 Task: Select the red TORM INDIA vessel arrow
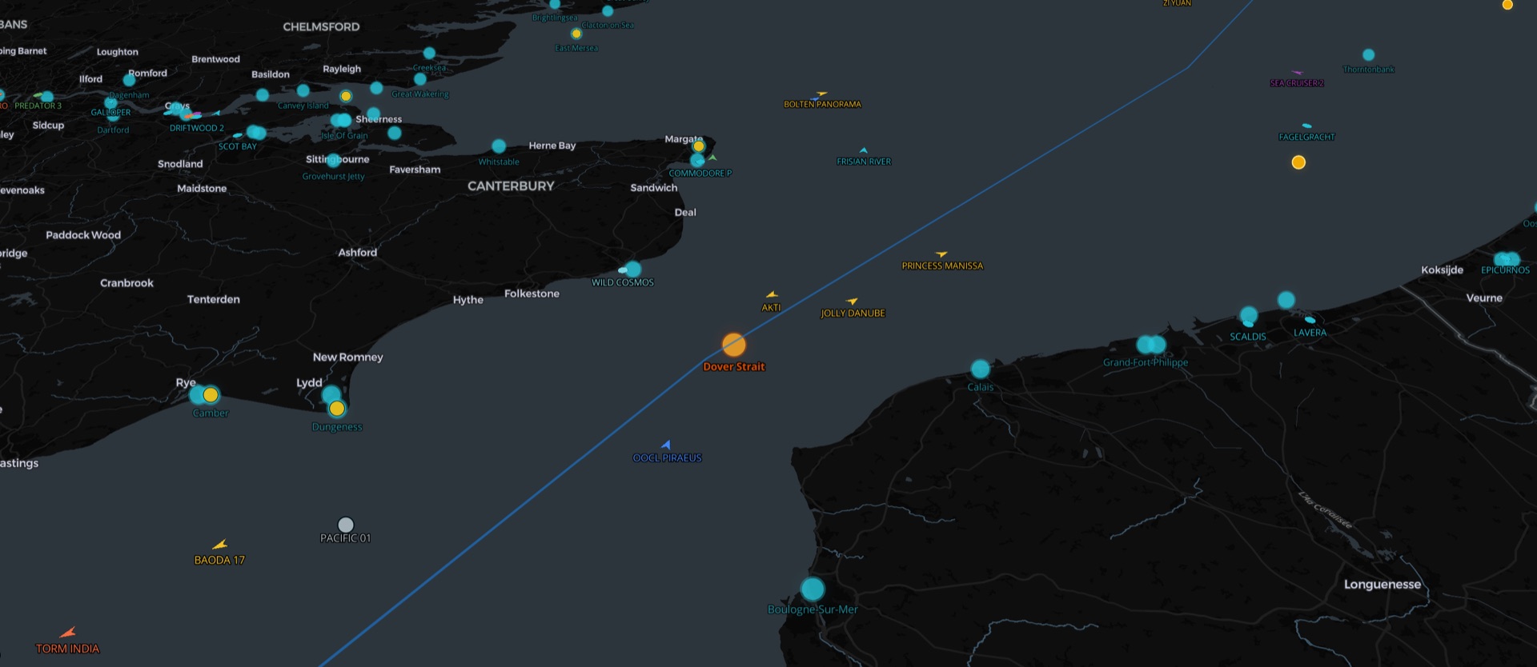click(68, 633)
